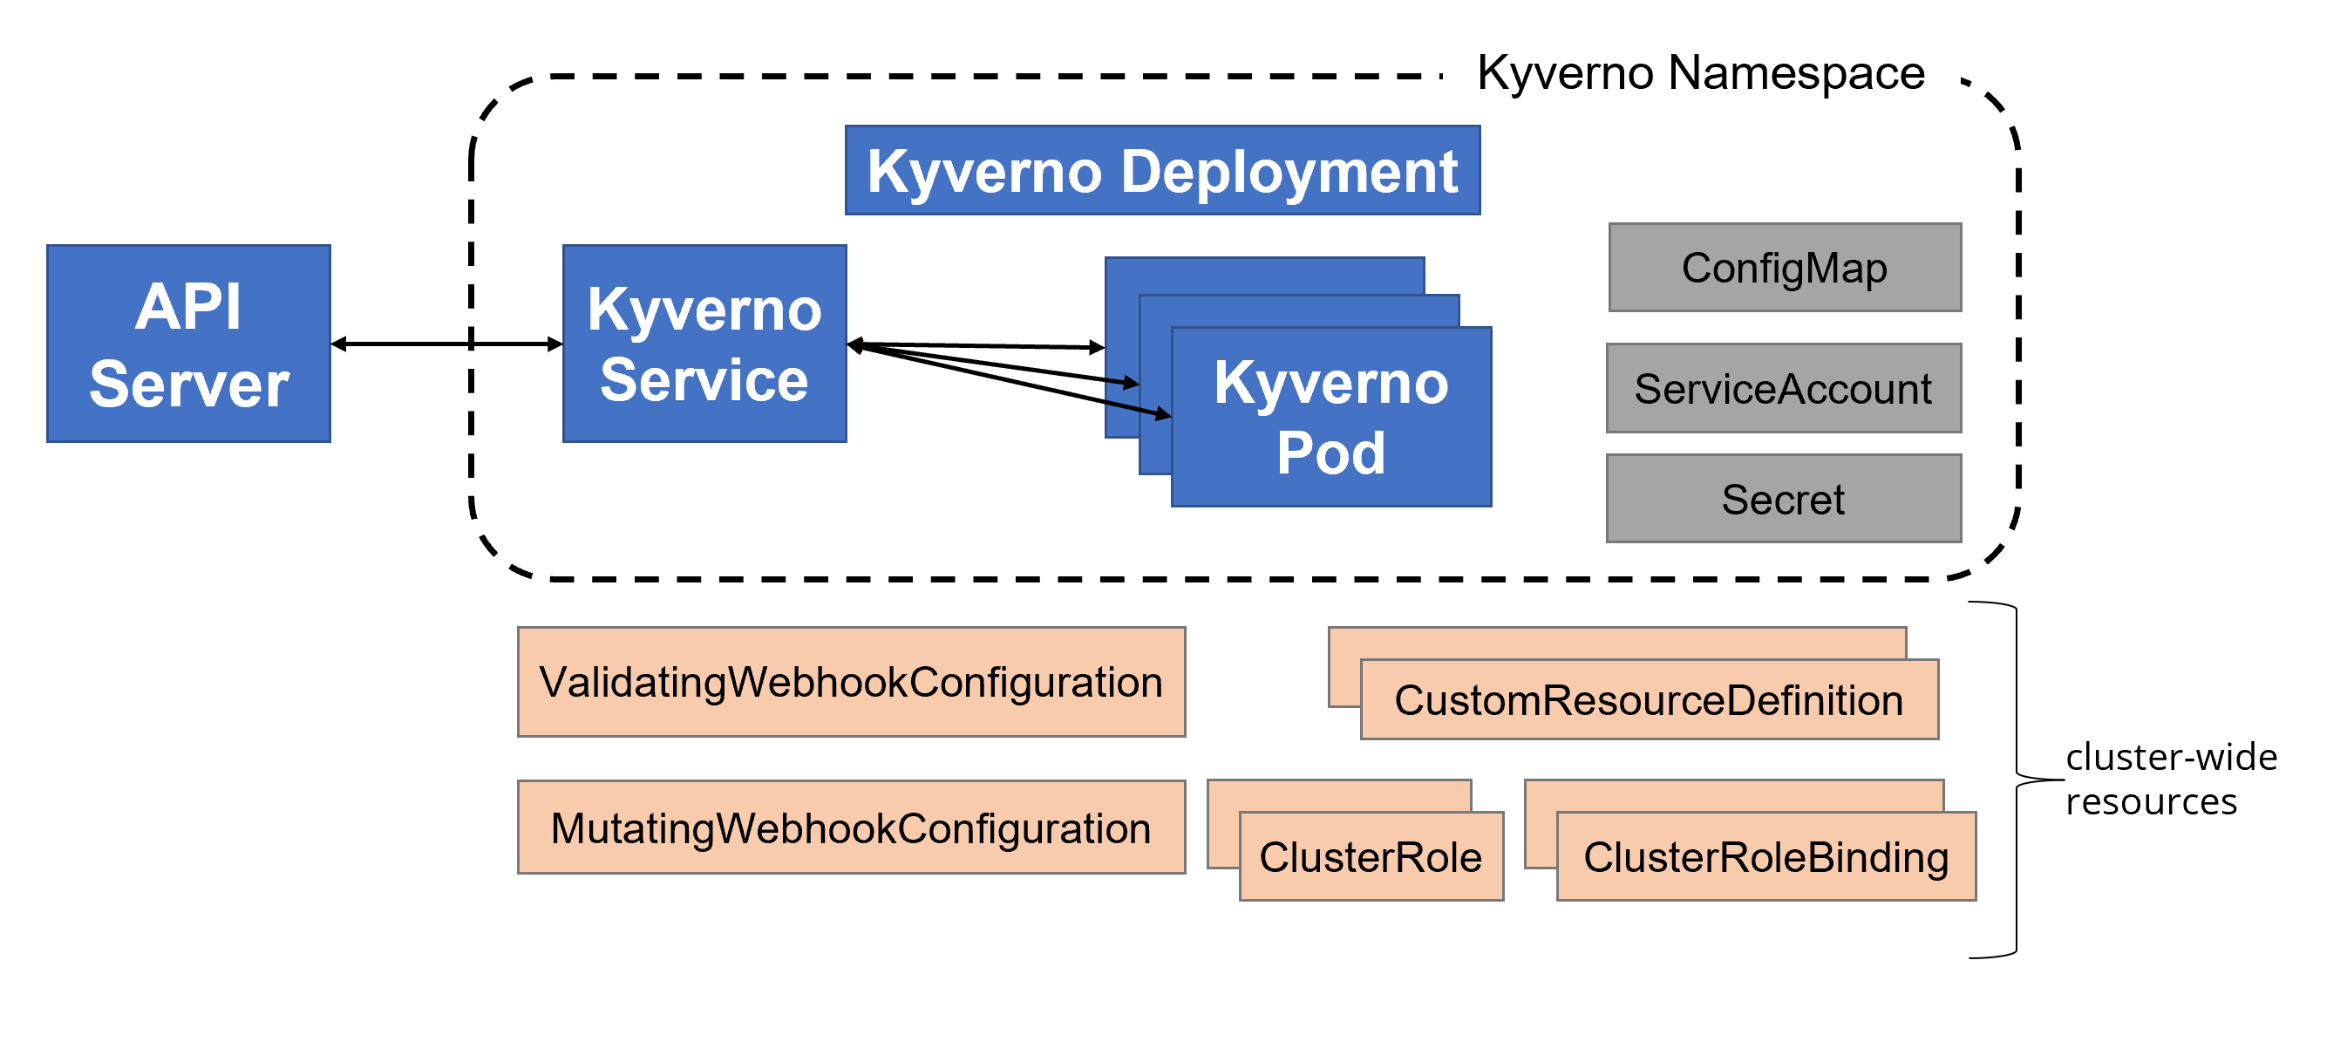The image size is (2347, 1042).
Task: Select the ServiceAccount box
Action: click(x=1784, y=388)
